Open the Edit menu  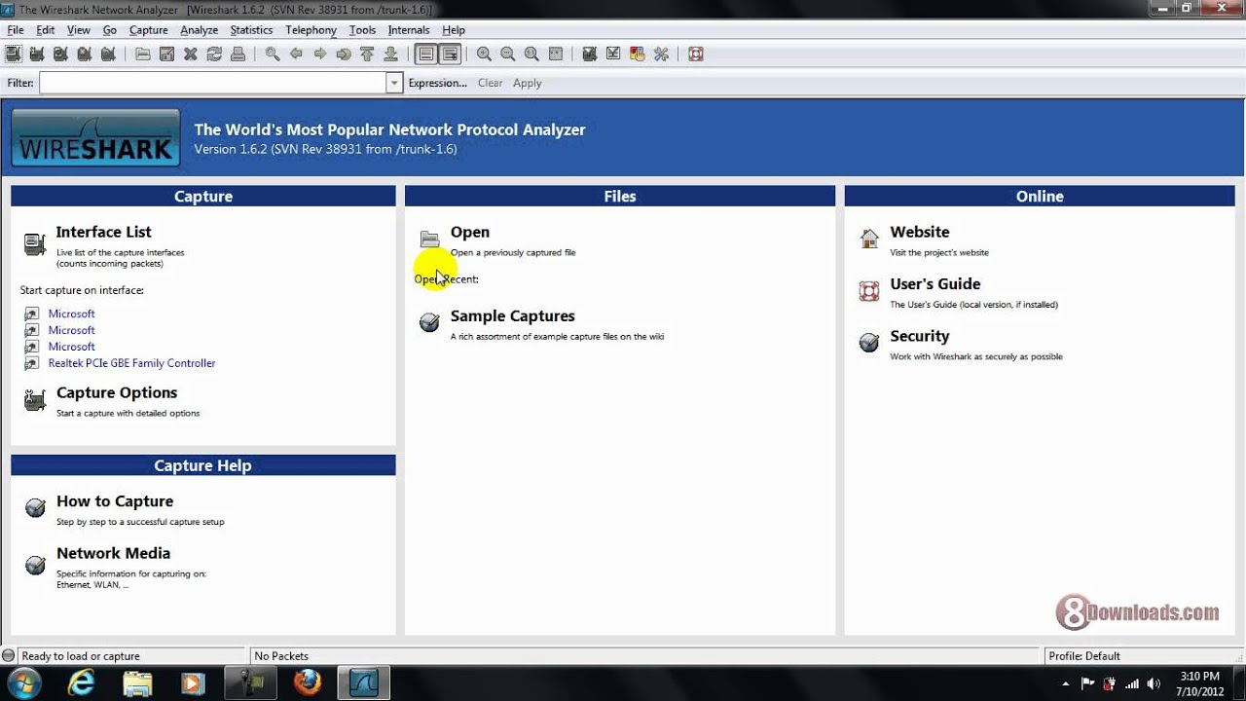point(46,30)
